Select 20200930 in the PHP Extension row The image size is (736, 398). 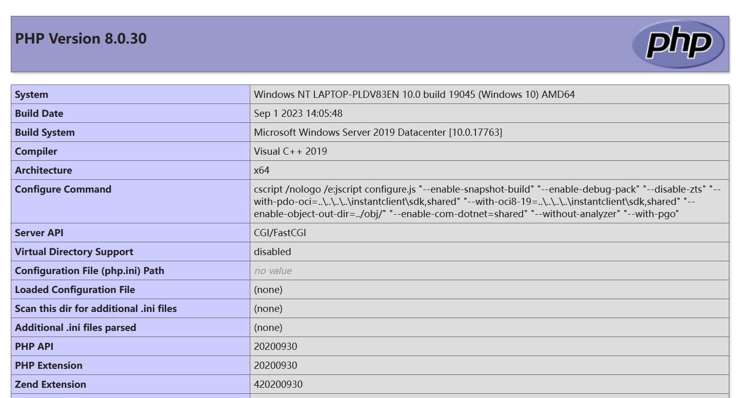tap(275, 366)
